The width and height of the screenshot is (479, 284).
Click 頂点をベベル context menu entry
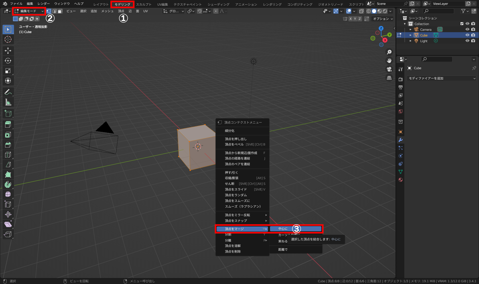tap(242, 144)
